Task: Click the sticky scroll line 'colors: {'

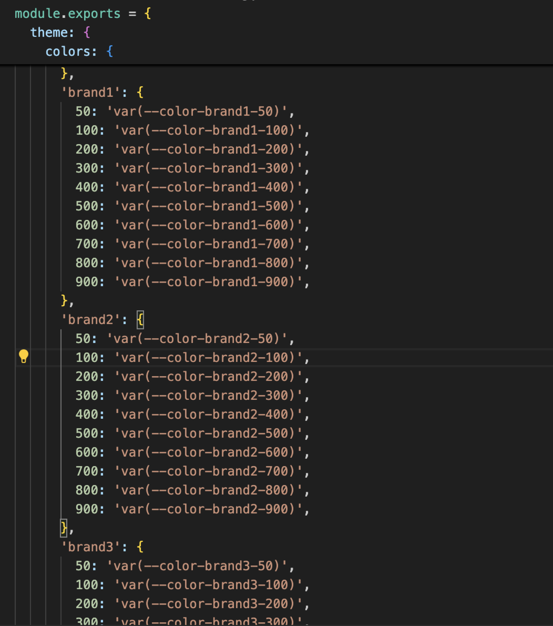Action: 79,52
